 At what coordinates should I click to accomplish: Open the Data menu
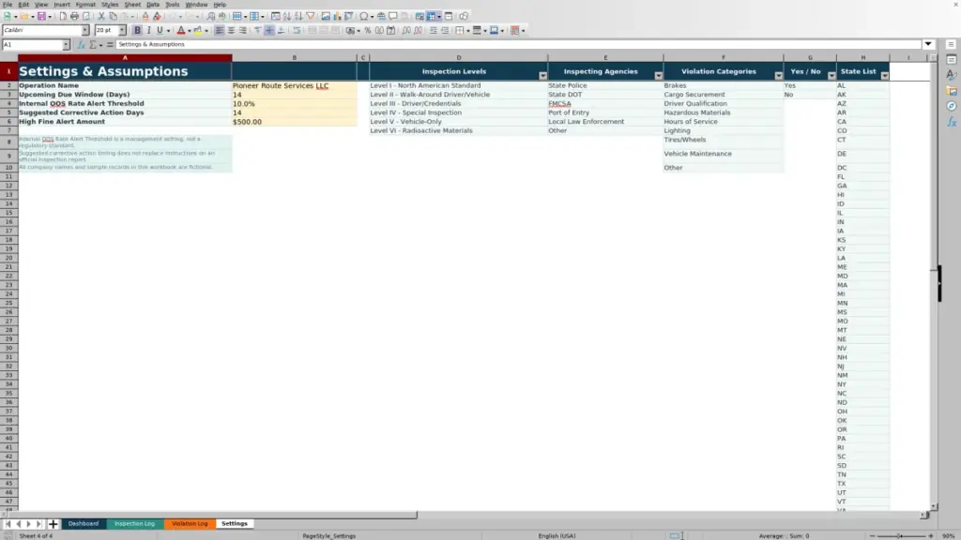[x=153, y=5]
